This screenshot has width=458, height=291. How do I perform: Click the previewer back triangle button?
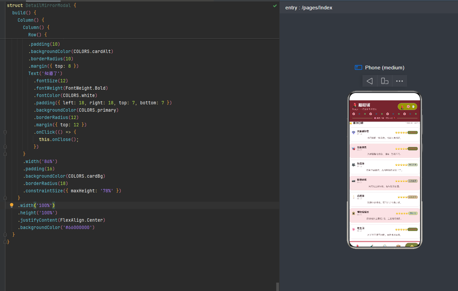(x=369, y=81)
